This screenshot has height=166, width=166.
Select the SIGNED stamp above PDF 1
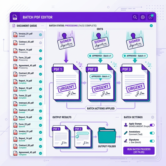(x=66, y=42)
